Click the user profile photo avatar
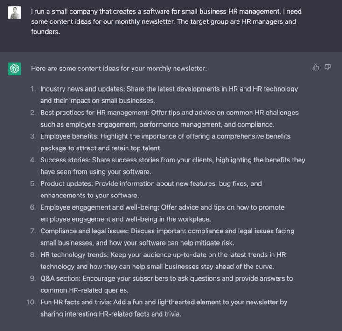 pos(14,13)
